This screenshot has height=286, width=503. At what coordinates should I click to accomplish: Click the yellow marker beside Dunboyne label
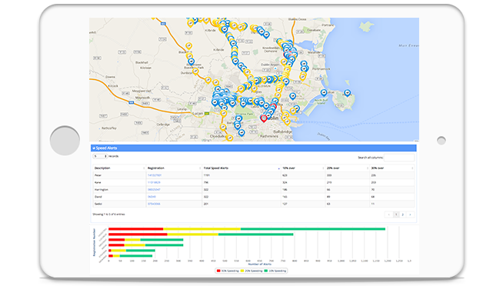pos(195,71)
